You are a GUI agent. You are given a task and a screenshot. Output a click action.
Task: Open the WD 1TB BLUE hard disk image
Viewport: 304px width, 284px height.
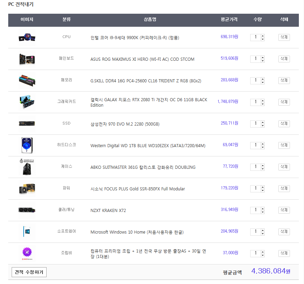point(27,145)
